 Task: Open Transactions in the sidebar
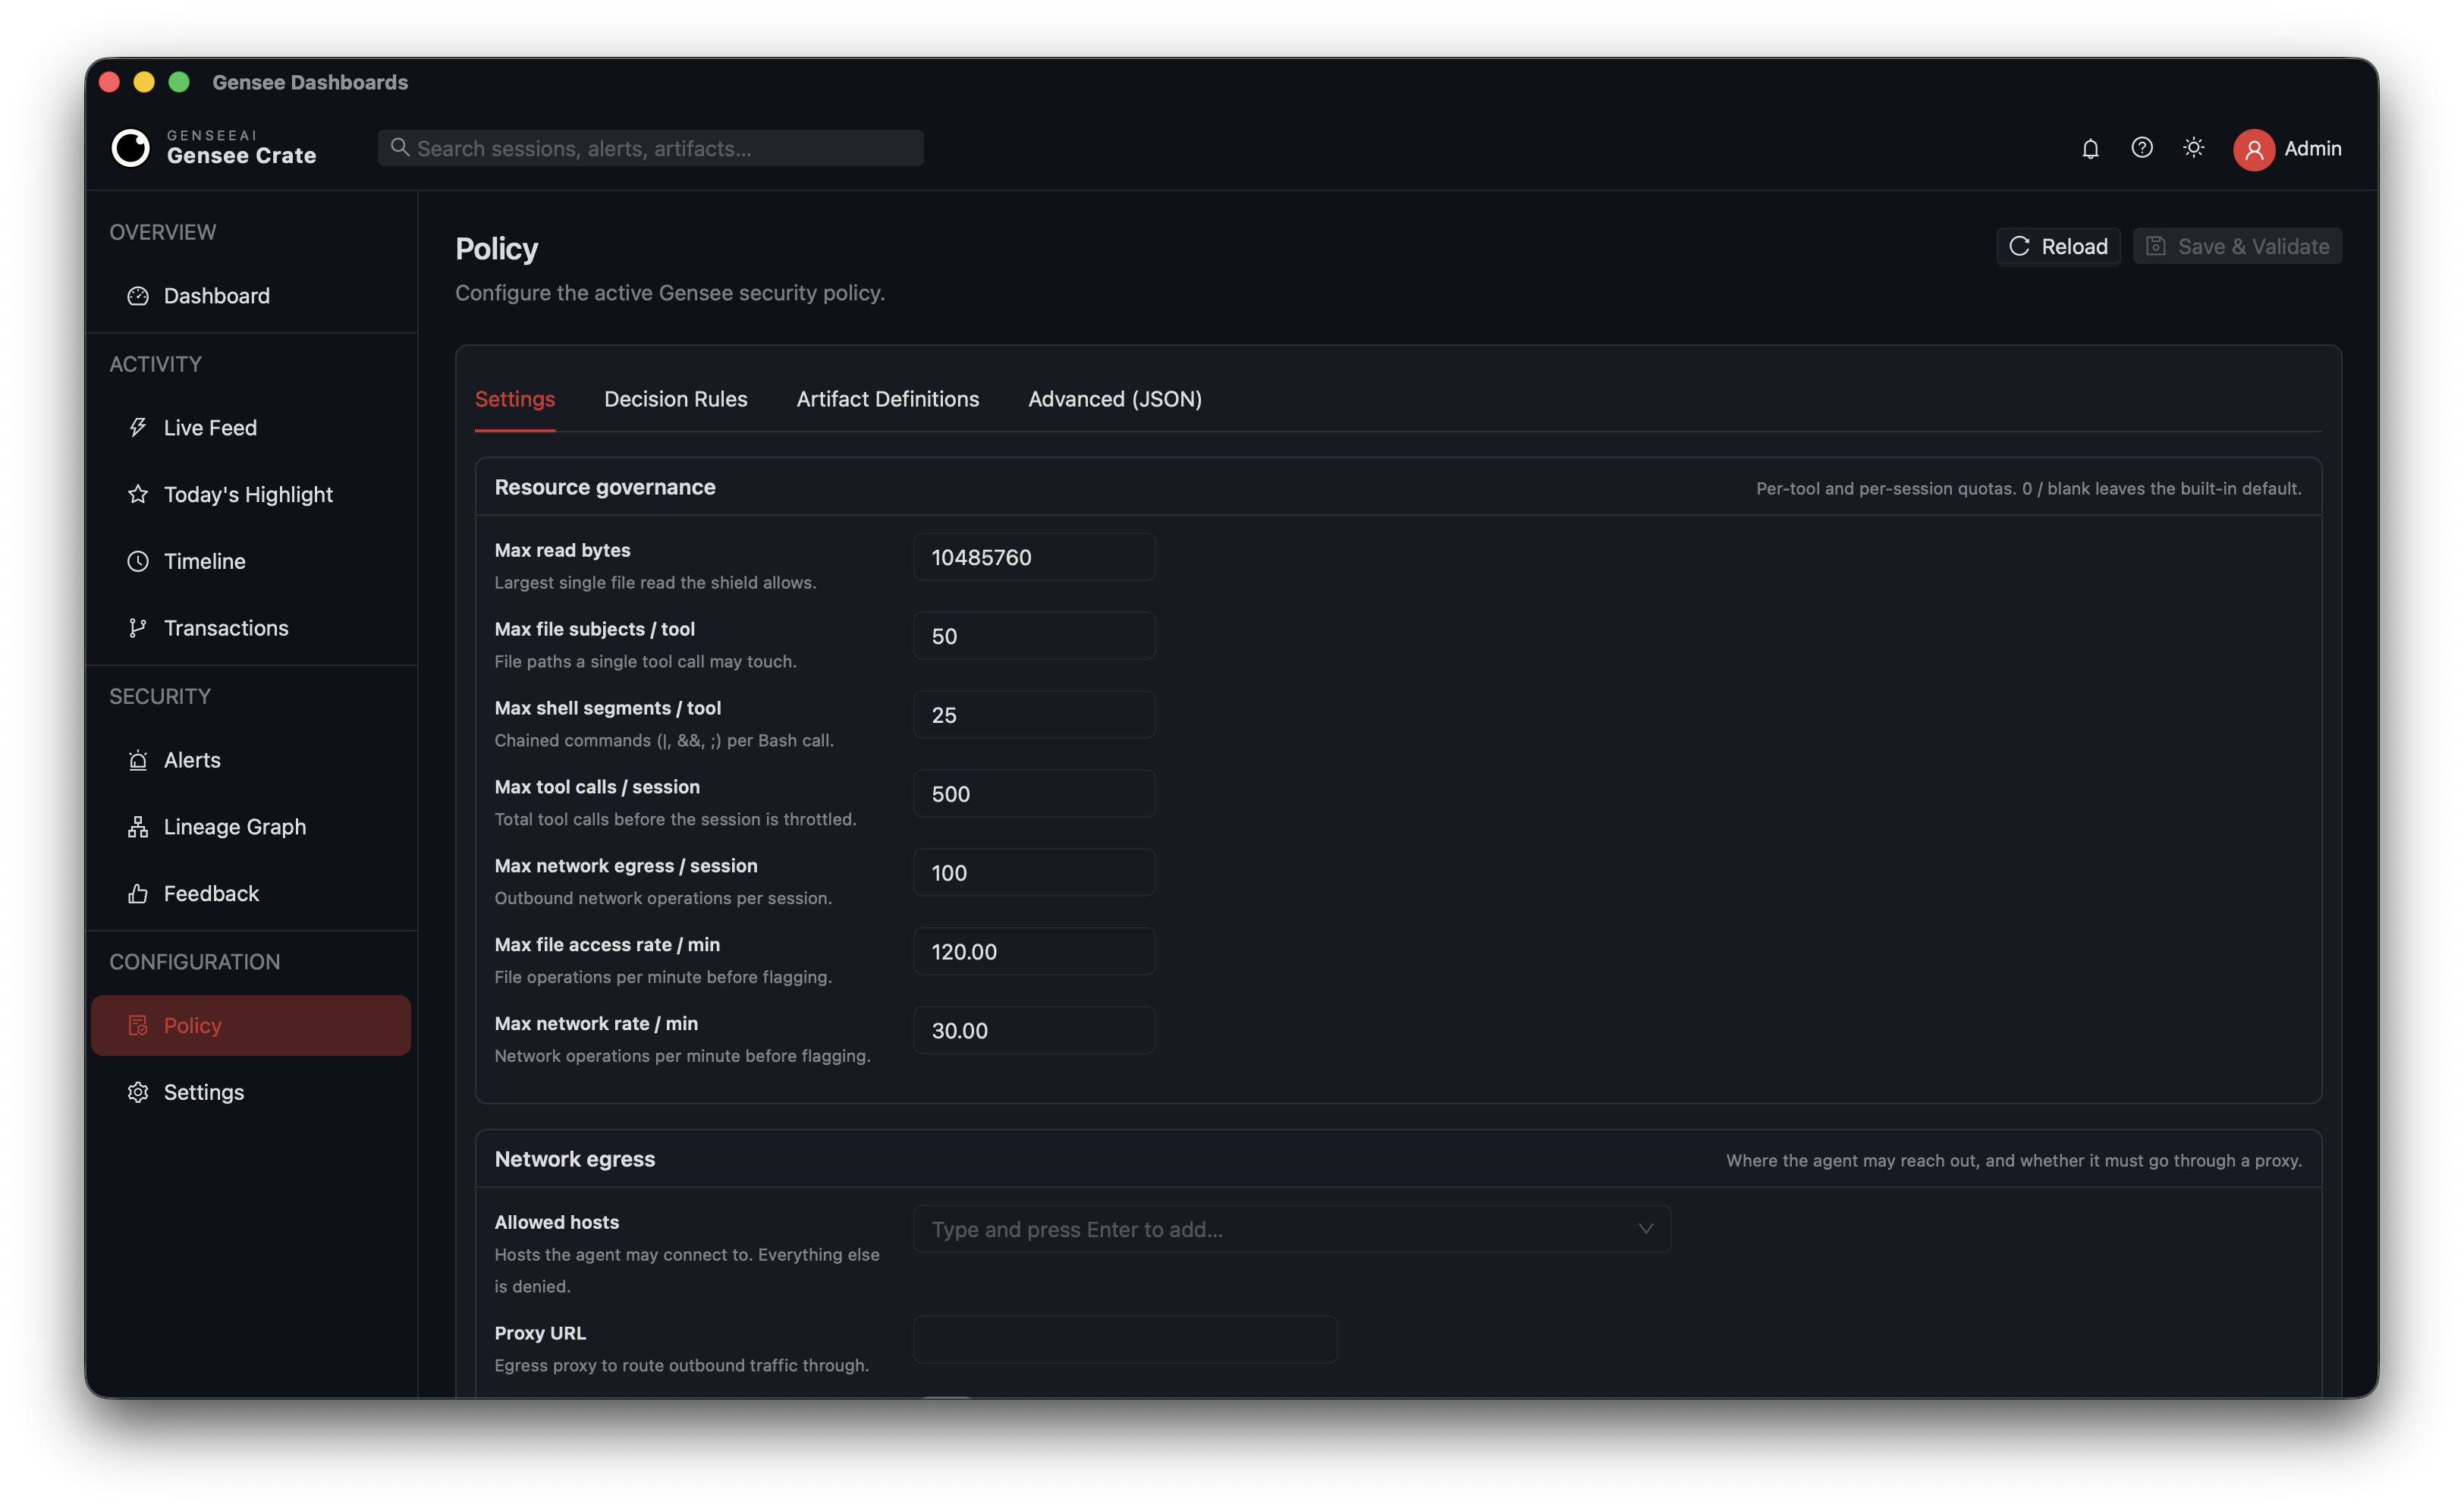coord(251,628)
